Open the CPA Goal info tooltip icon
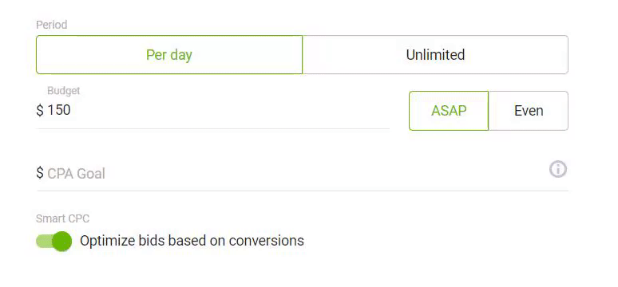Image resolution: width=618 pixels, height=287 pixels. click(557, 170)
